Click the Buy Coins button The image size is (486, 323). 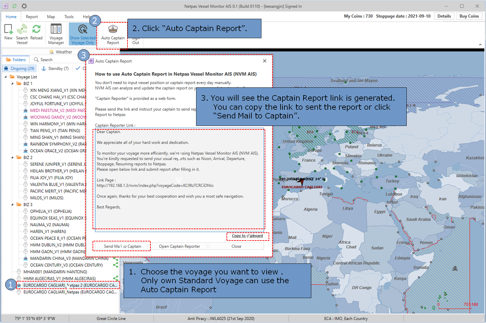(x=469, y=16)
